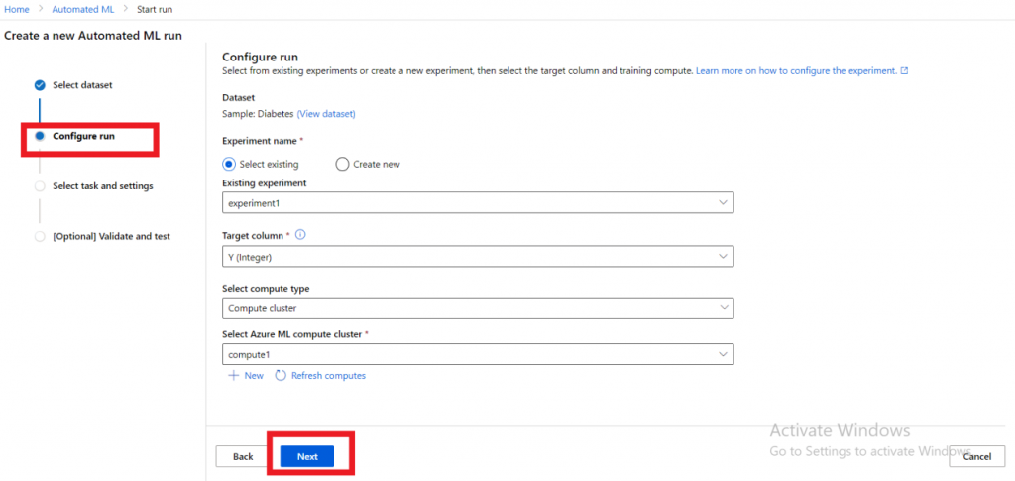Click the Refresh computes circular arrow icon

pyautogui.click(x=281, y=376)
